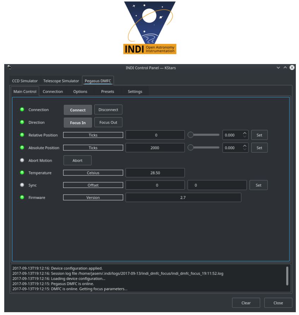
Task: Click the Firmware status green indicator
Action: point(22,197)
